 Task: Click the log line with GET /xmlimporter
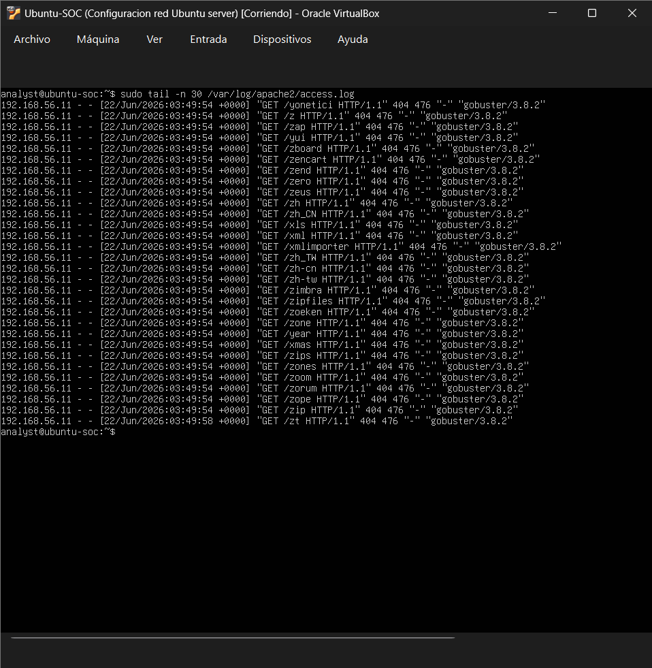282,246
